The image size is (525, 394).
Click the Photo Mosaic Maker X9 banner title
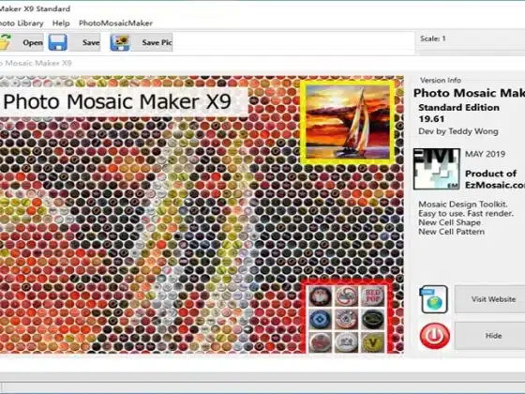(x=117, y=101)
